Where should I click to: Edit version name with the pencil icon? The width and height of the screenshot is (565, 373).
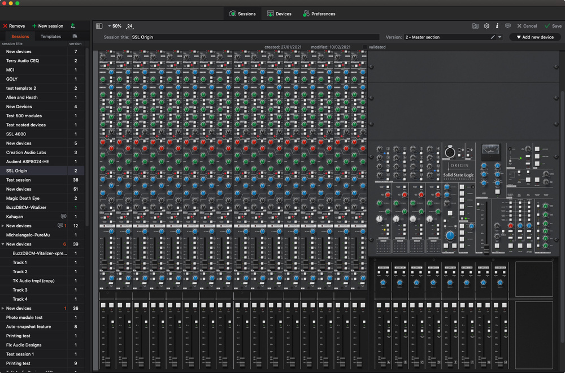(x=493, y=37)
